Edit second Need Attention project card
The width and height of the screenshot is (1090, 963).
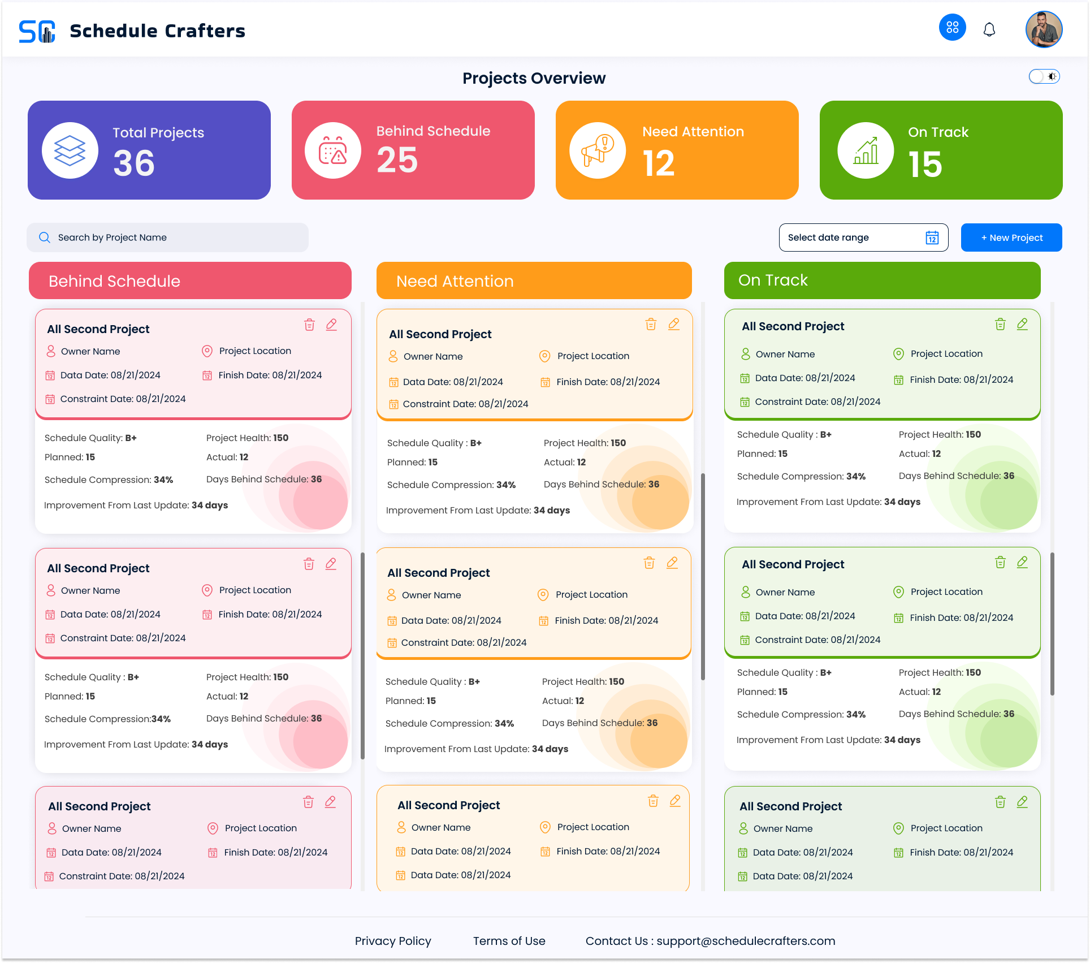click(672, 563)
